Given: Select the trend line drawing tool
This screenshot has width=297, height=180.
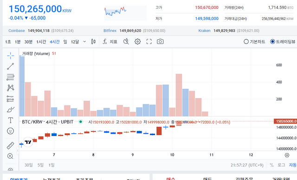Looking at the screenshot, I should pos(10,66).
